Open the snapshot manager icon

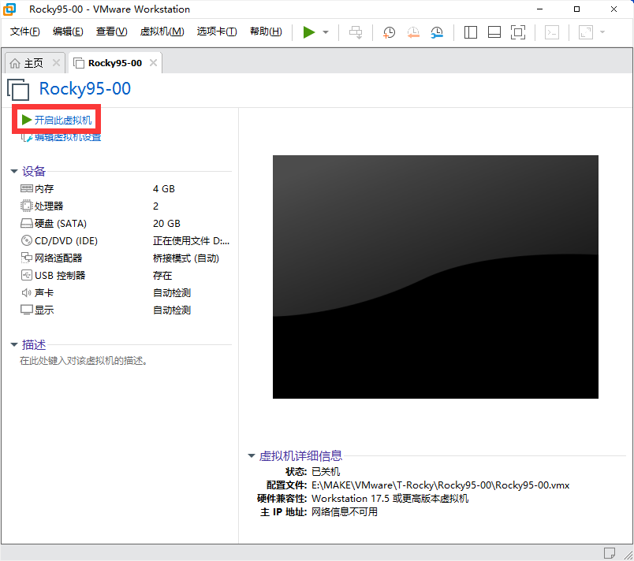click(437, 32)
